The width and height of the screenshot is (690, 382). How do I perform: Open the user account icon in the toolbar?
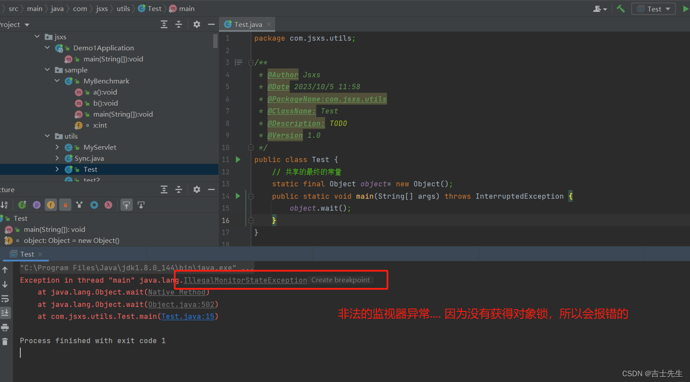coord(600,9)
